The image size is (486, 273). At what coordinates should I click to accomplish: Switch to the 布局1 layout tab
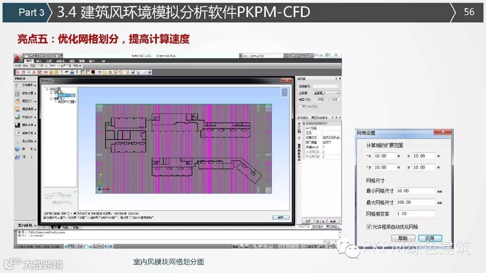[66, 227]
